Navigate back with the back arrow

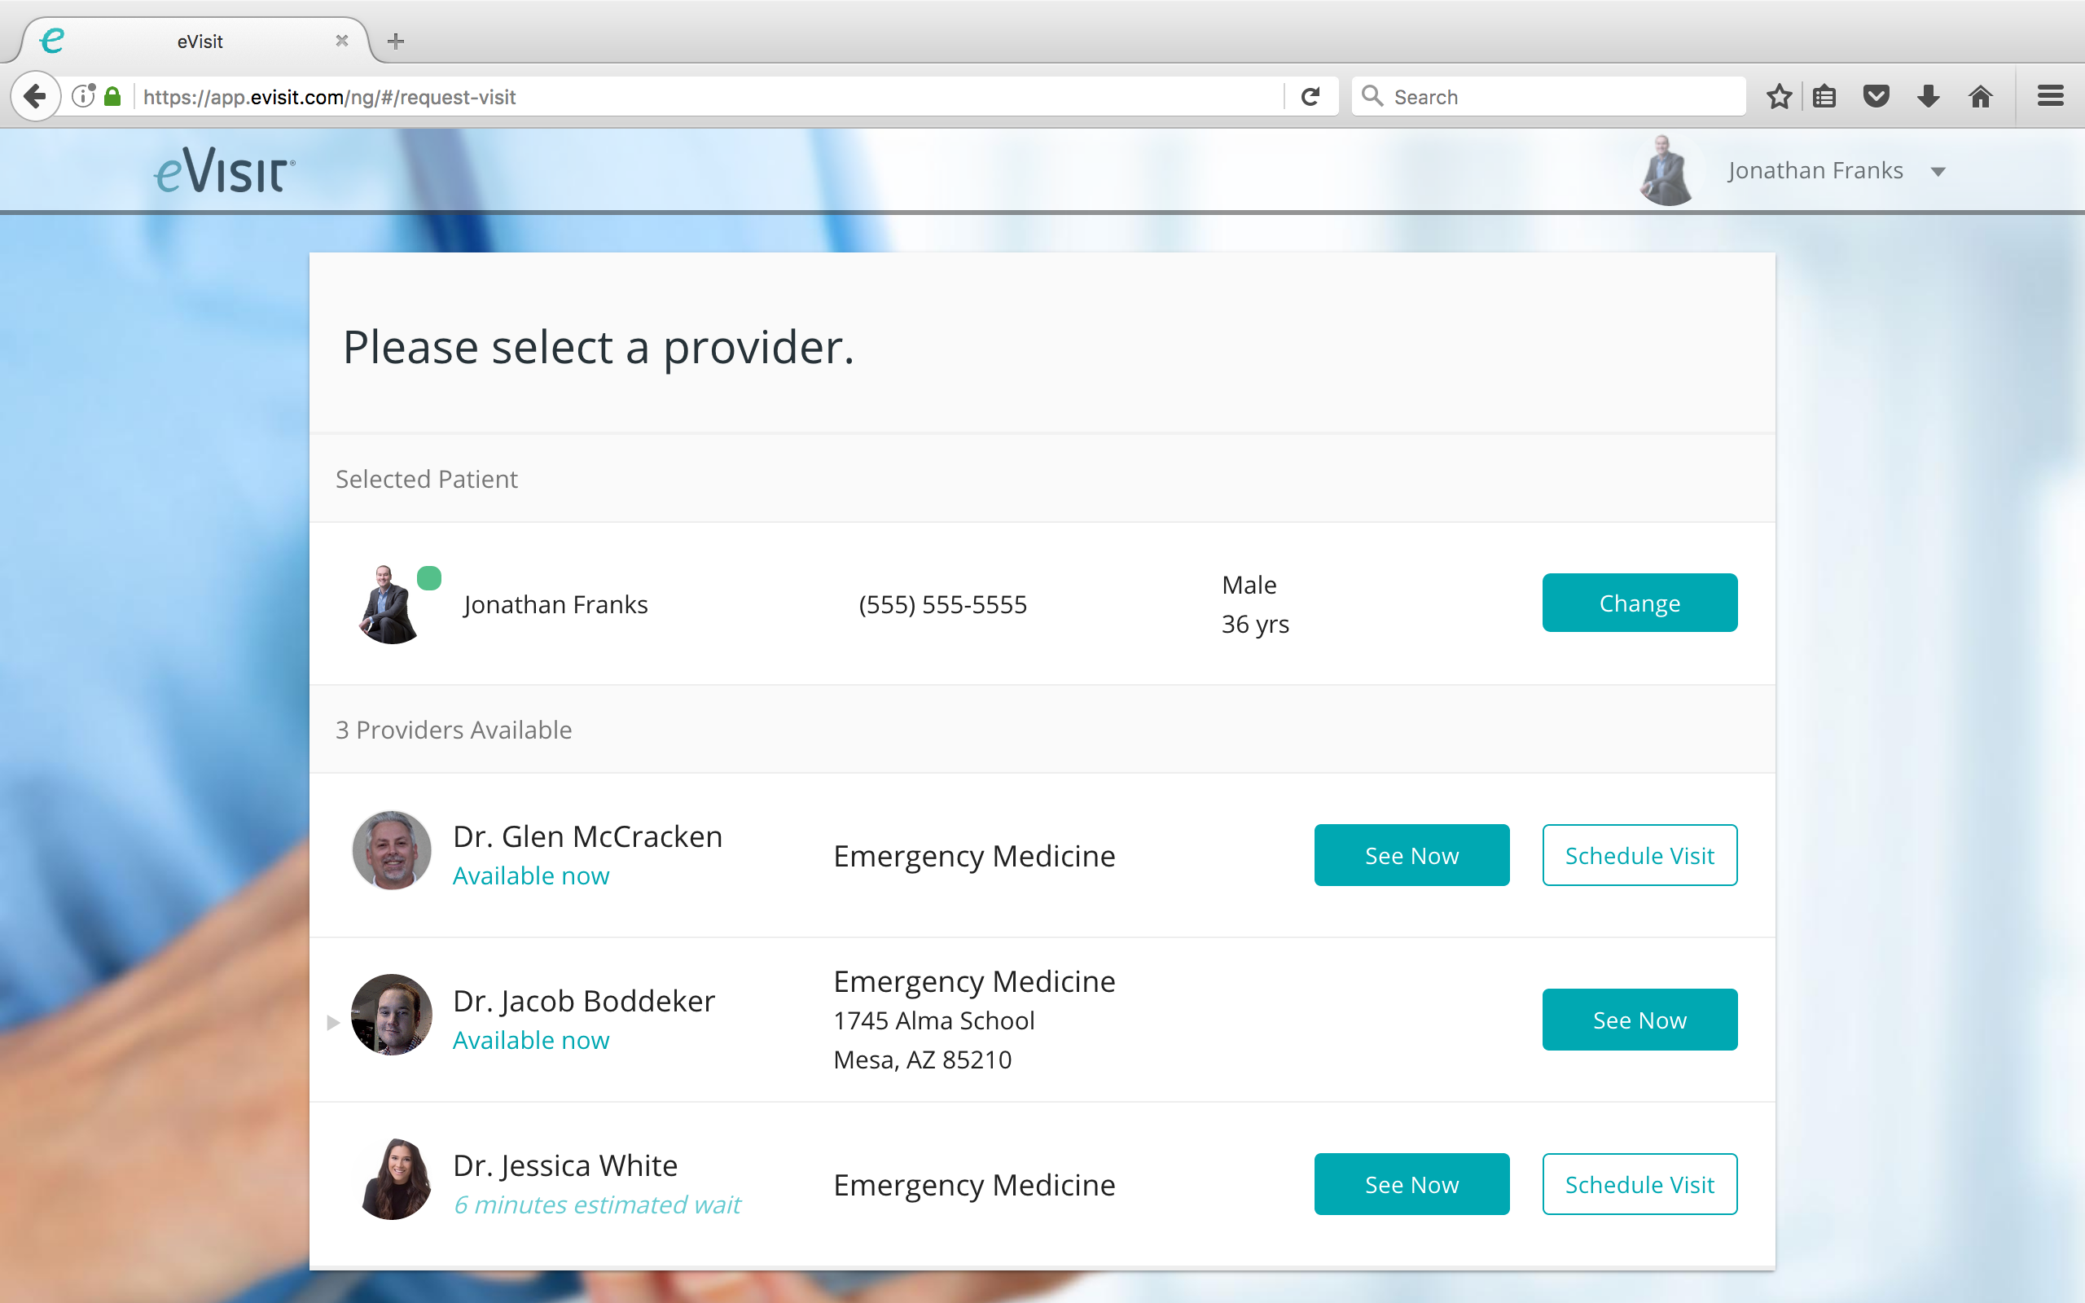pyautogui.click(x=35, y=95)
